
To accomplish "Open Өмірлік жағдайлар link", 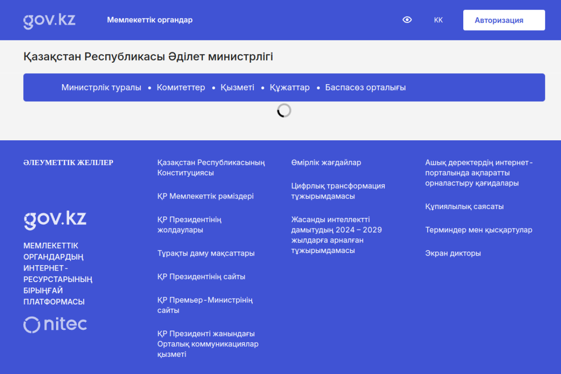I will [x=326, y=163].
